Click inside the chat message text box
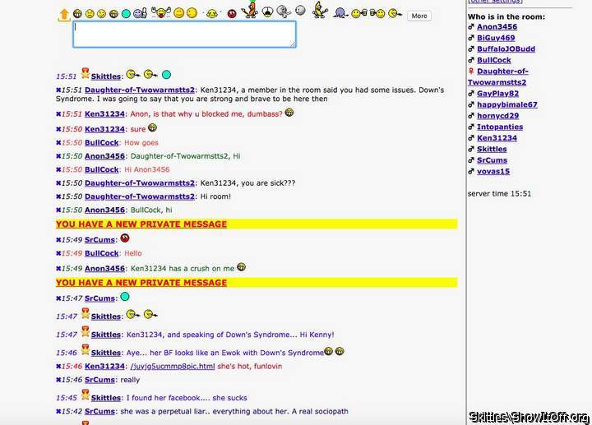This screenshot has height=425, width=592. coord(183,35)
